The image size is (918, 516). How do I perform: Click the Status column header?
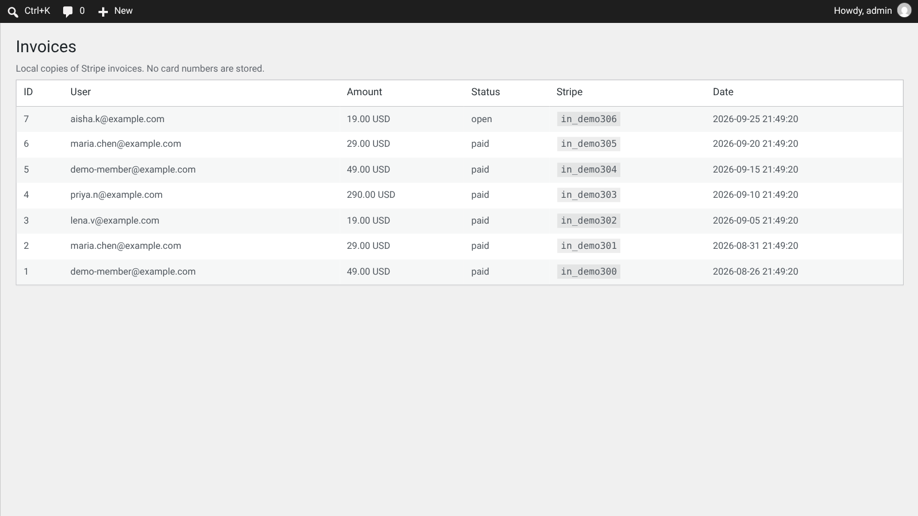tap(485, 92)
